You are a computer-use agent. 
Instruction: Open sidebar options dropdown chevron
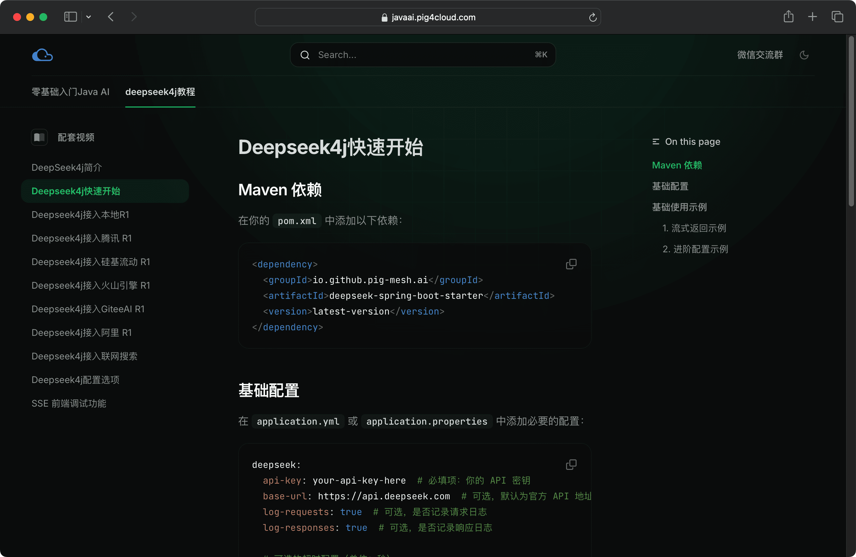[x=89, y=17]
